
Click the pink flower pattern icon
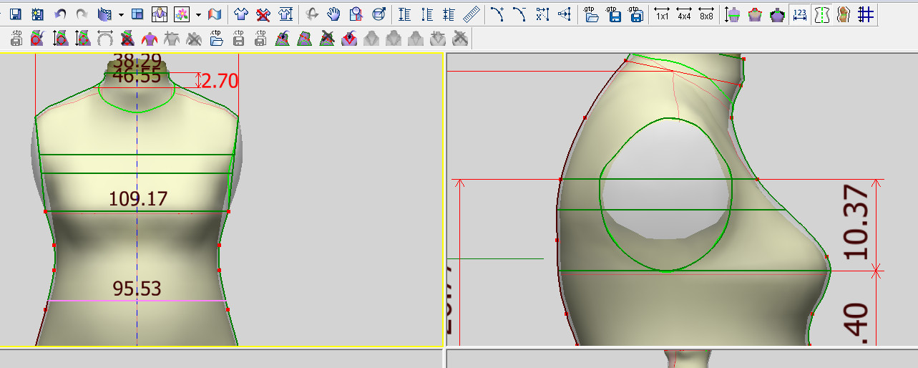click(x=181, y=14)
